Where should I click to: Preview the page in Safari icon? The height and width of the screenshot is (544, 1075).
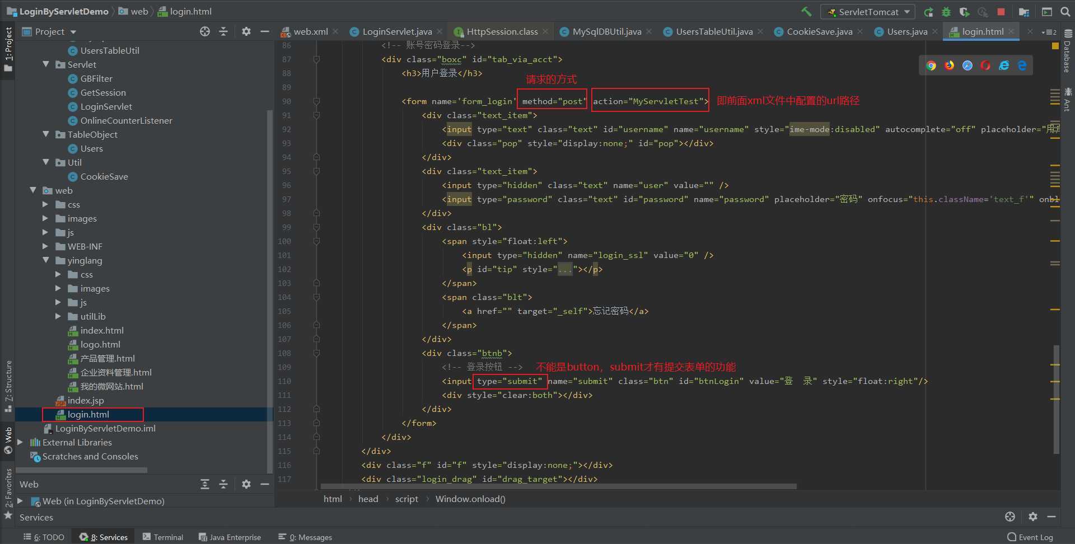968,65
